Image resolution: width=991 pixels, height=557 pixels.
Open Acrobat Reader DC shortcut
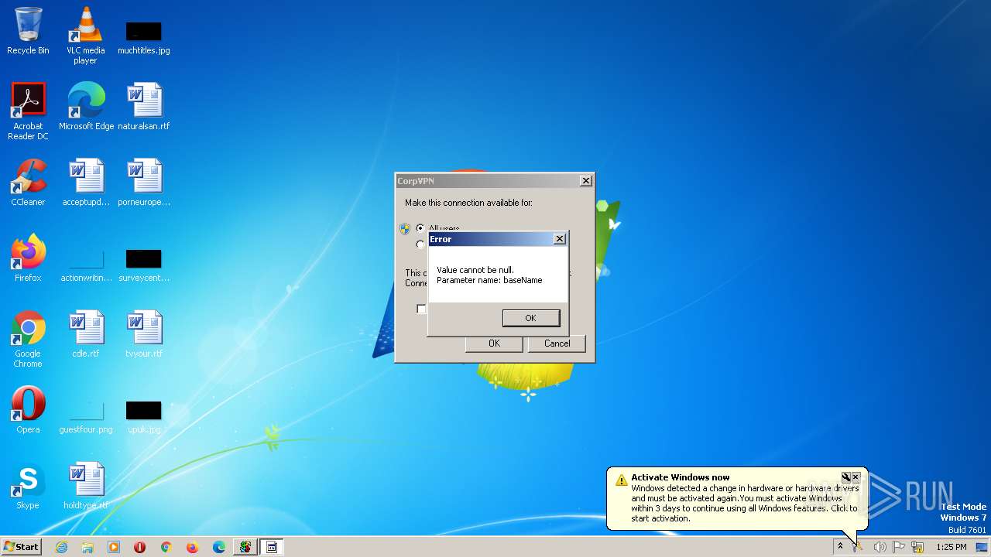(28, 111)
